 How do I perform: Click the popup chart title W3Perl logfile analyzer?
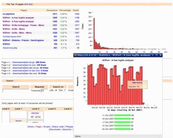(x=118, y=60)
